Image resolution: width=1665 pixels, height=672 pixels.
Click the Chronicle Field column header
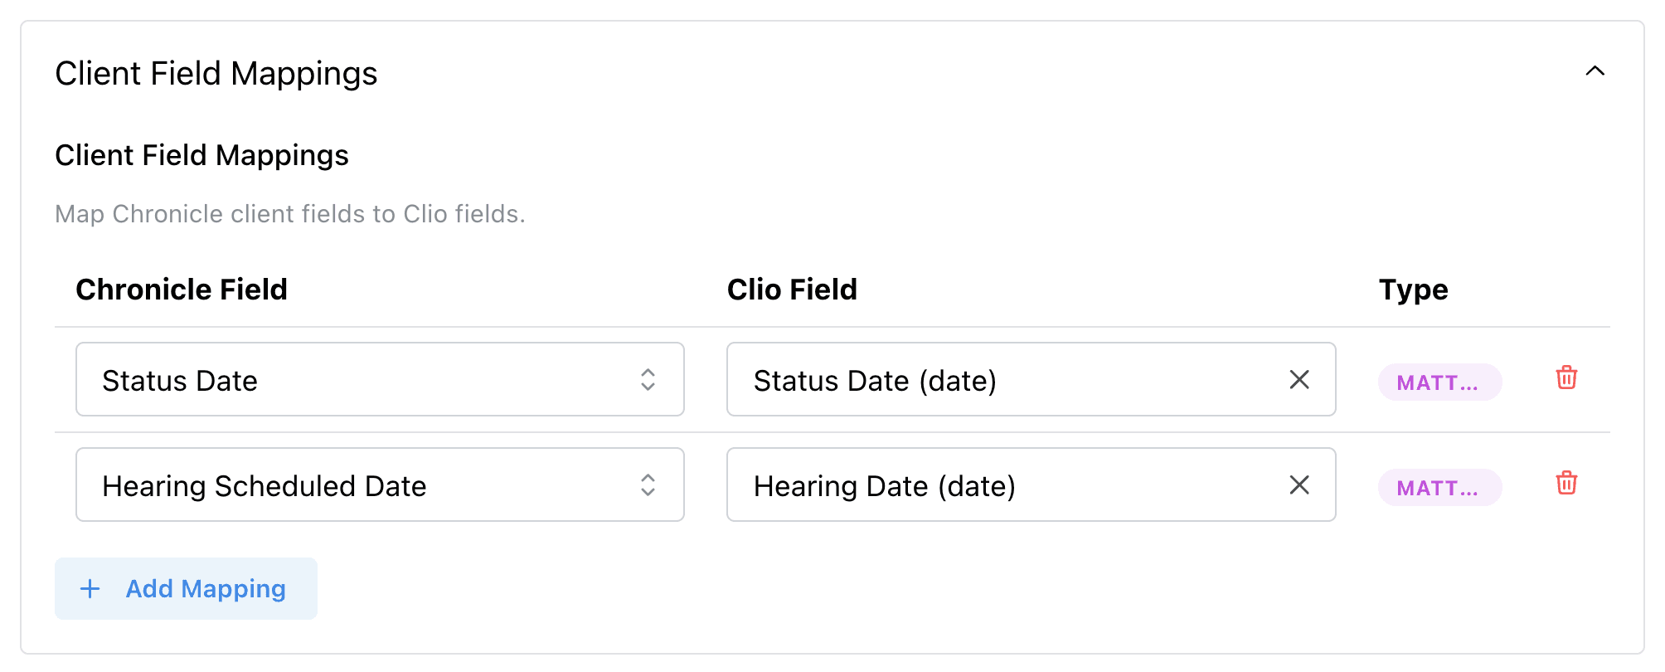click(x=181, y=289)
